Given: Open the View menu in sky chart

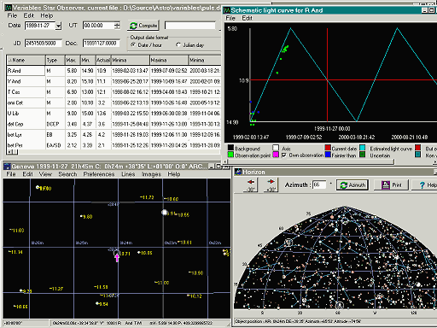Looking at the screenshot, I should (45, 174).
